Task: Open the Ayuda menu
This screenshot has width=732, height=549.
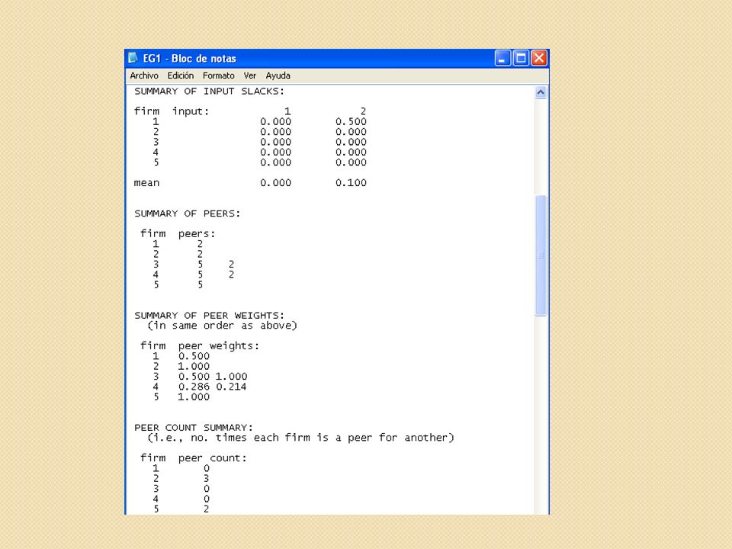Action: pyautogui.click(x=278, y=75)
